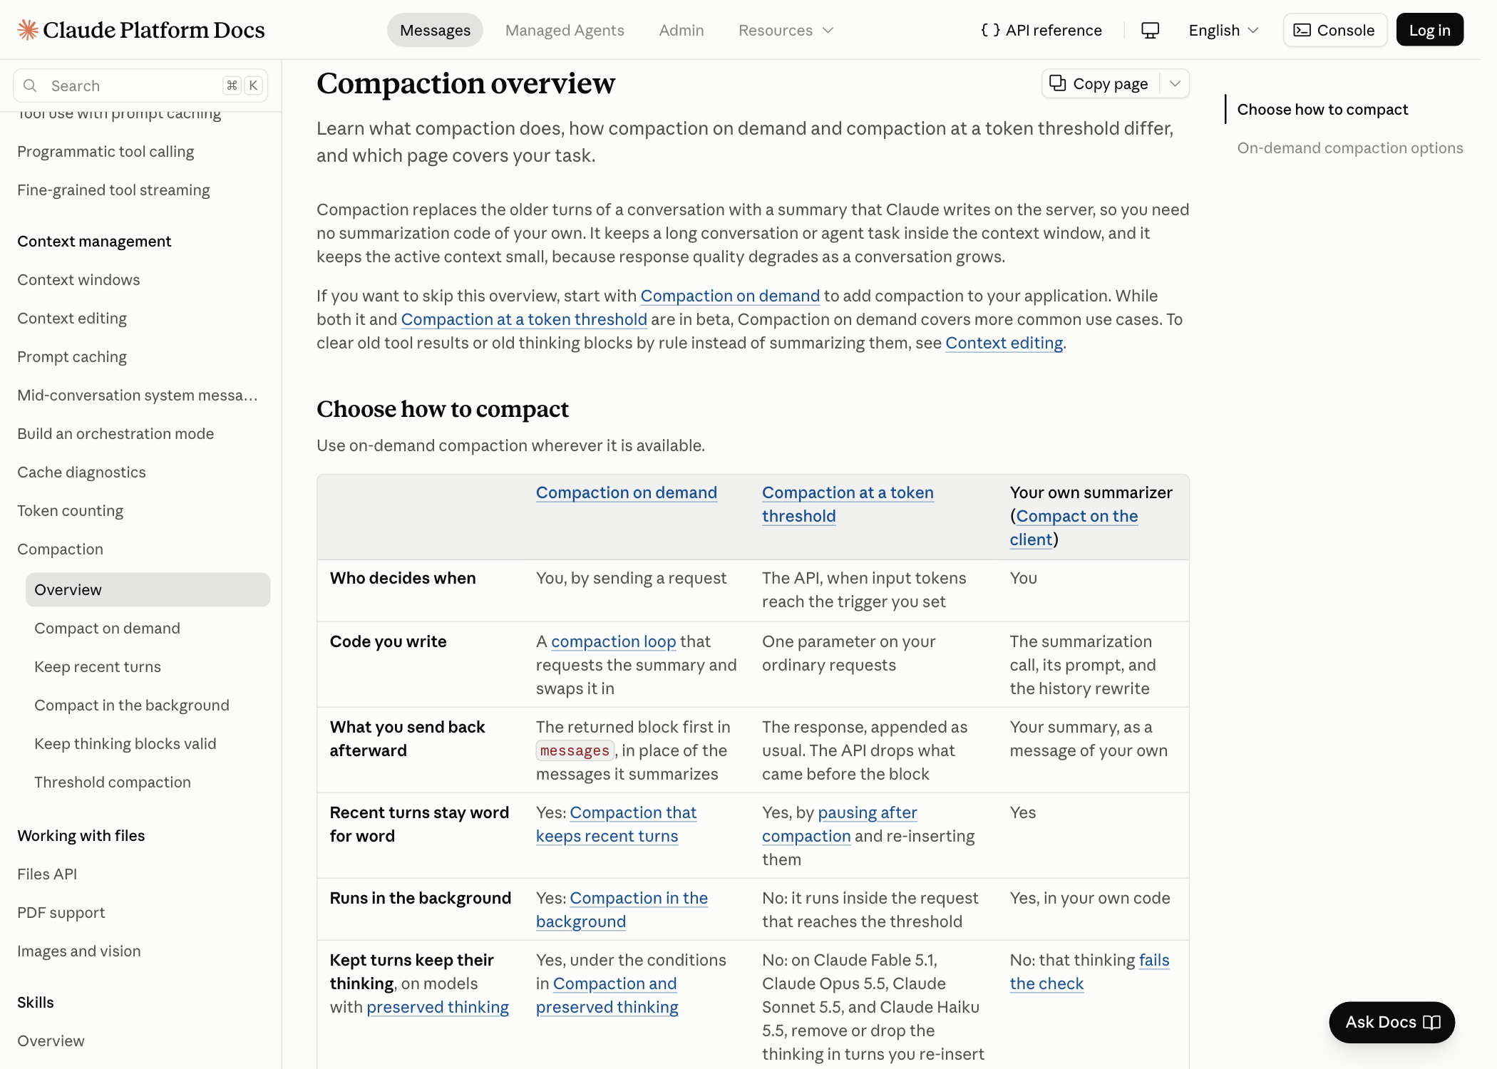Open Keep thinking blocks valid page
Screen dimensions: 1497x1069
(125, 743)
